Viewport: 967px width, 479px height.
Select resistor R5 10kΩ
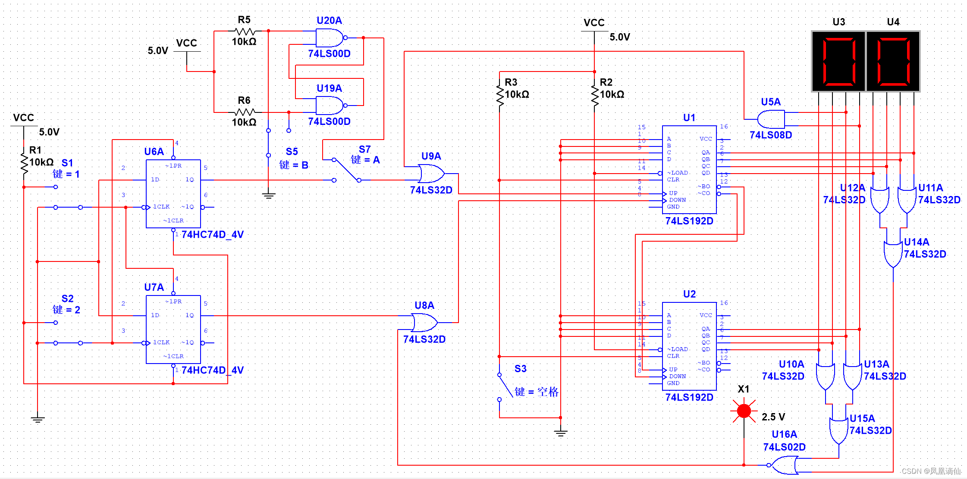tap(245, 31)
